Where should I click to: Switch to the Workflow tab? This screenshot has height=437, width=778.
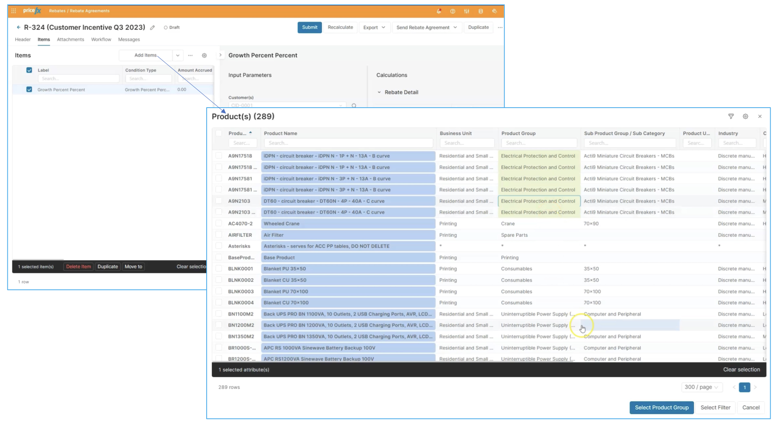tap(101, 40)
